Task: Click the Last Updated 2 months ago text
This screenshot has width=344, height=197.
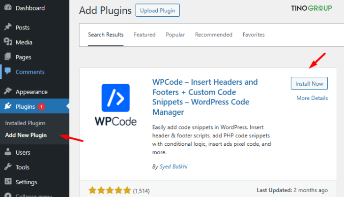Action: (292, 190)
